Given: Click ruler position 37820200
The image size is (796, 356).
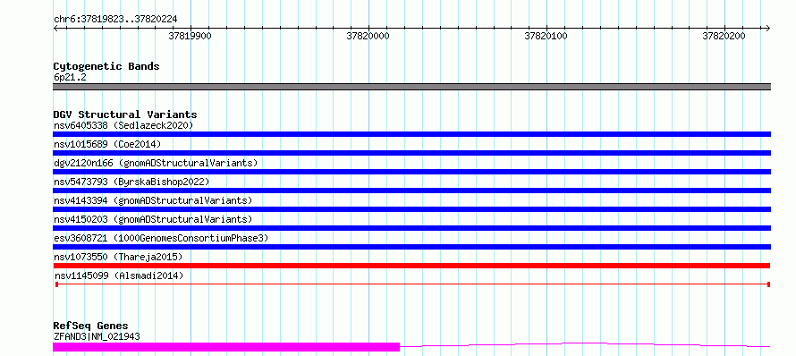Looking at the screenshot, I should point(724,36).
